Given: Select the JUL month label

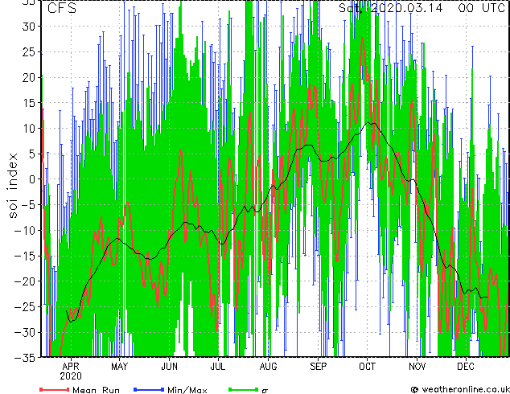Looking at the screenshot, I should (218, 367).
